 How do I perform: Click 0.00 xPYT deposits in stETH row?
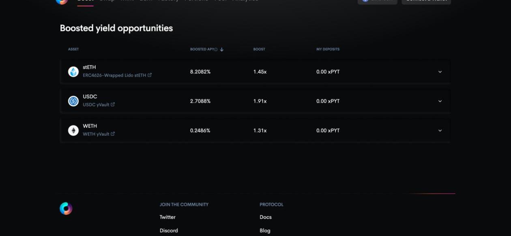click(x=328, y=72)
